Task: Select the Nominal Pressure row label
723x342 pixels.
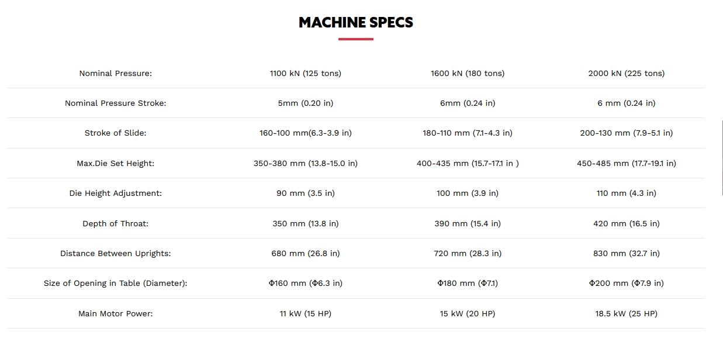Action: 116,73
